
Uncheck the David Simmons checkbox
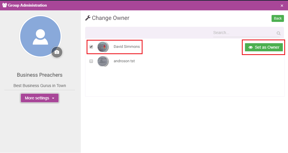91,47
